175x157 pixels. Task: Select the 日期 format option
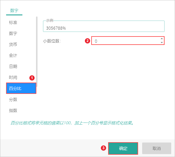(13, 66)
